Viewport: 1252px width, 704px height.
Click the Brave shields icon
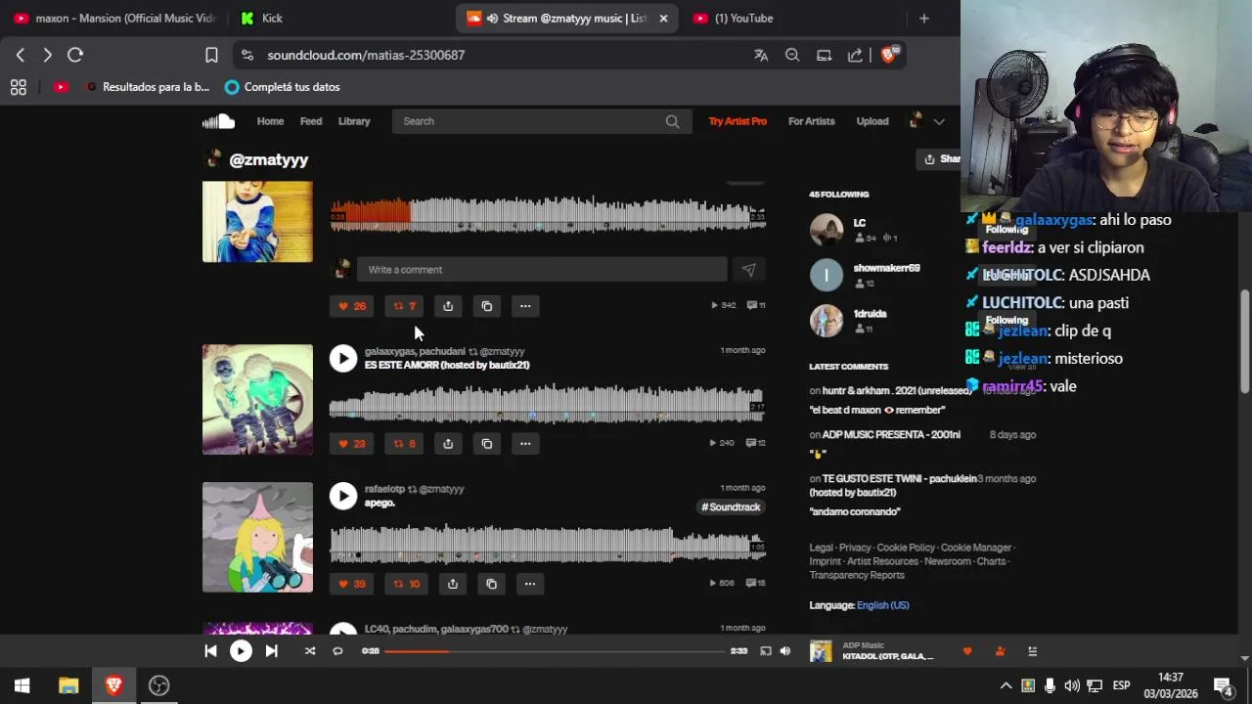coord(888,55)
